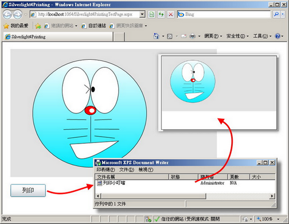This screenshot has height=224, width=289.
Task: Click the 佇列中的 1 文件 status text
Action: (110, 204)
